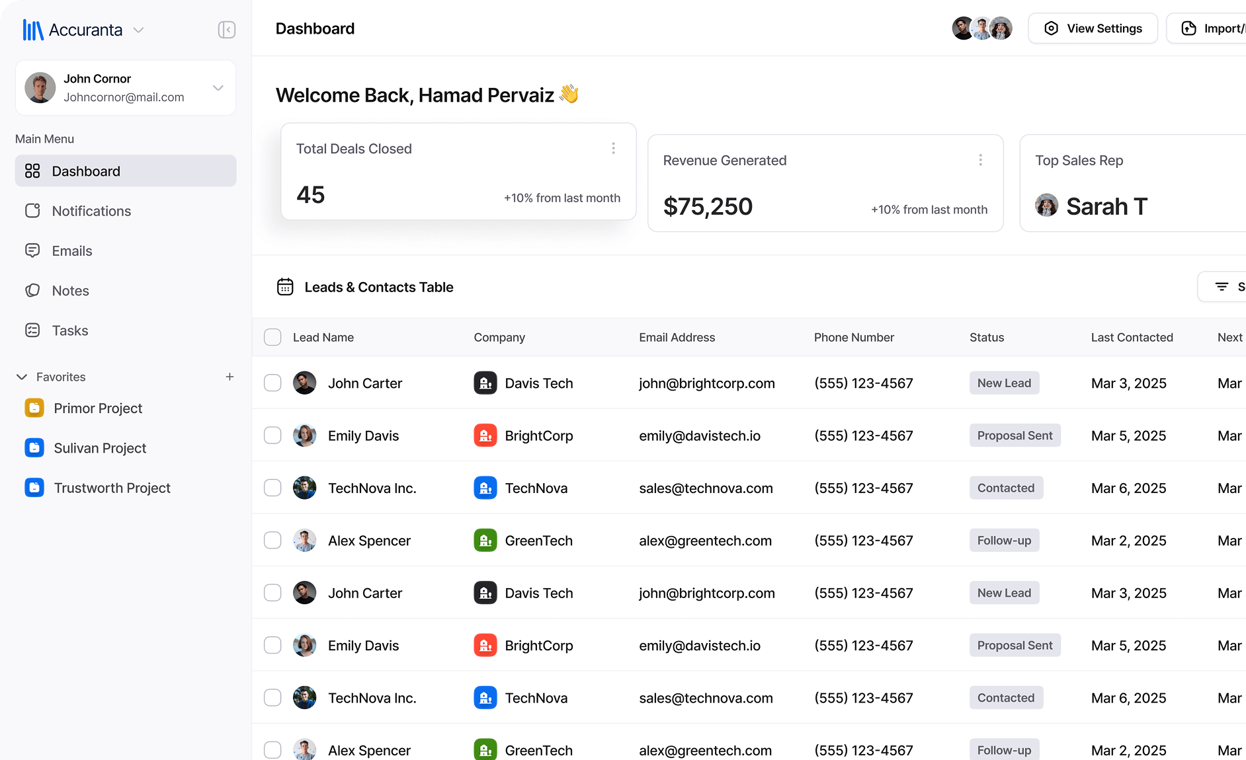1246x760 pixels.
Task: Open the John Cornor account dropdown
Action: (x=218, y=88)
